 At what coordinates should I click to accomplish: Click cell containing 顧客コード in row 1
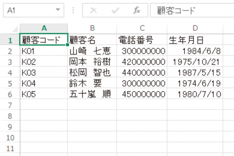(44, 39)
